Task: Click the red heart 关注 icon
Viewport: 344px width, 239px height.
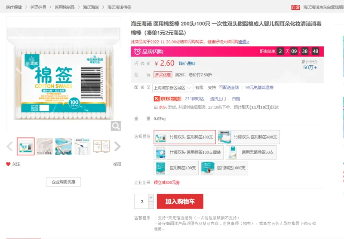Action: point(8,164)
